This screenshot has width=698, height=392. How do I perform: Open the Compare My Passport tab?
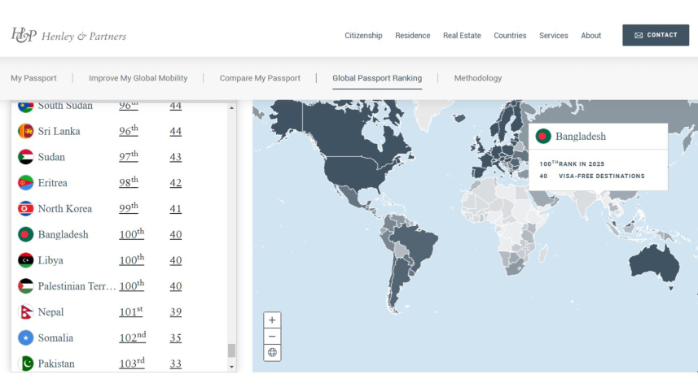pos(260,78)
